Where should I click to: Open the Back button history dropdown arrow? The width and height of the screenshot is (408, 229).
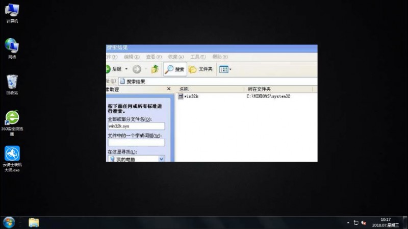coord(126,69)
